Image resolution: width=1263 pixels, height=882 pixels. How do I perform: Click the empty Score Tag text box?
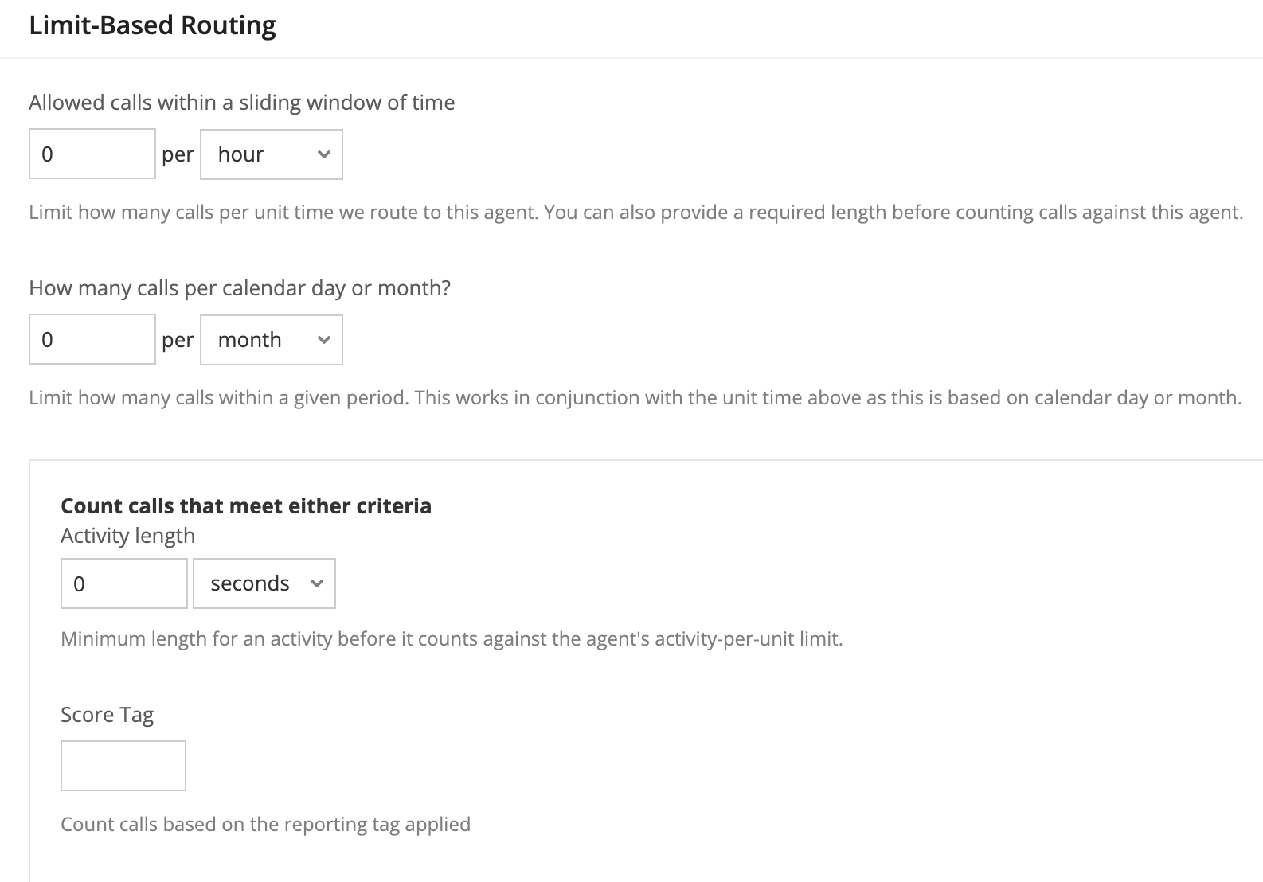123,766
